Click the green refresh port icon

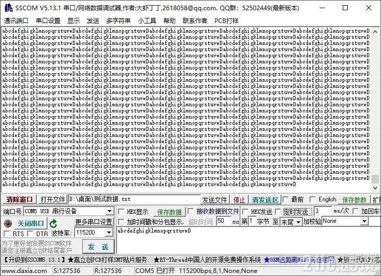point(53,223)
